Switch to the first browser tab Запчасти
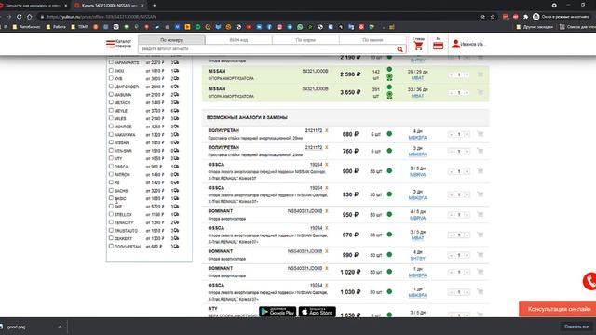Screen dimensions: 596x335 (33, 6)
